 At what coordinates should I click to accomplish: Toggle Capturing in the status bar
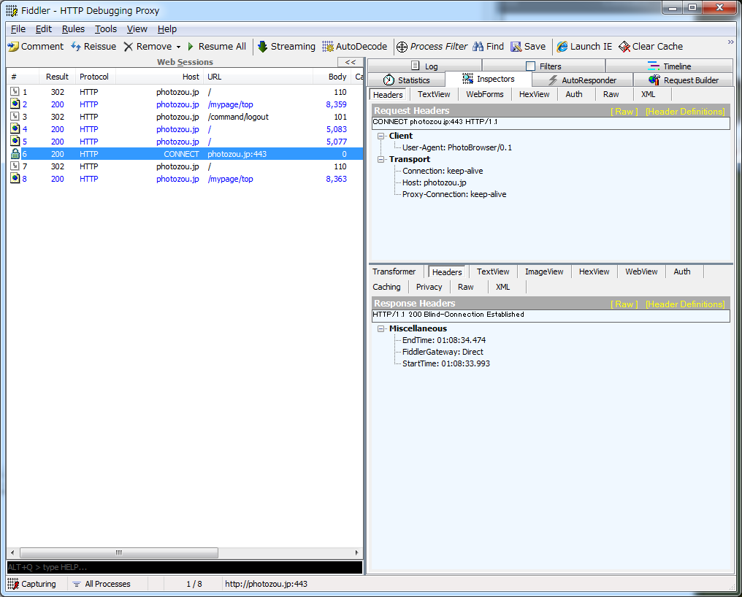[x=31, y=584]
